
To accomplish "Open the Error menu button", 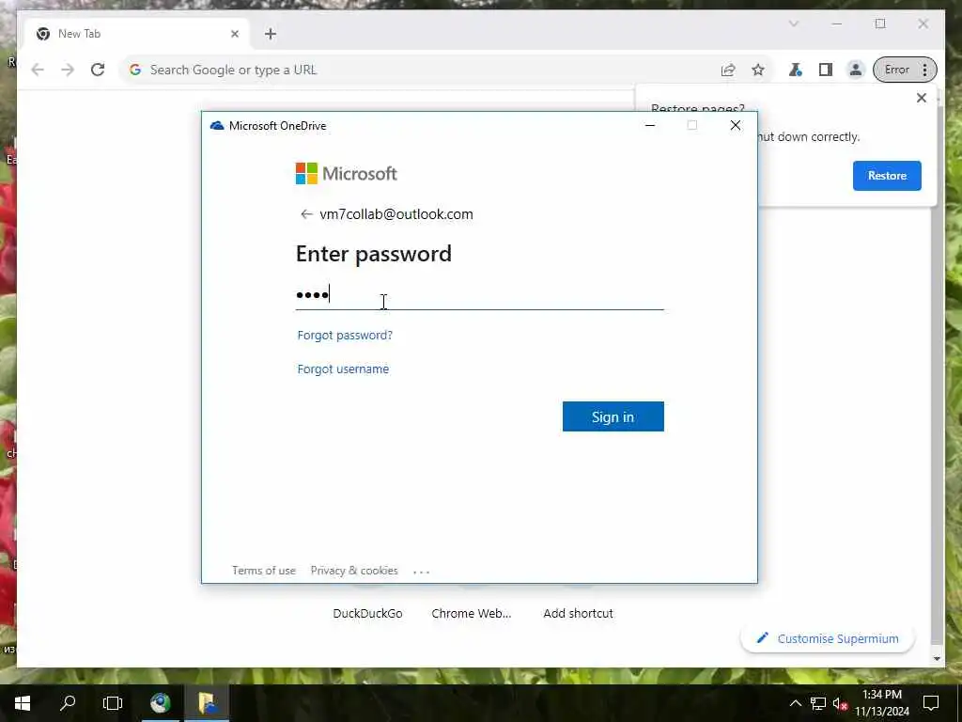I will coord(905,70).
